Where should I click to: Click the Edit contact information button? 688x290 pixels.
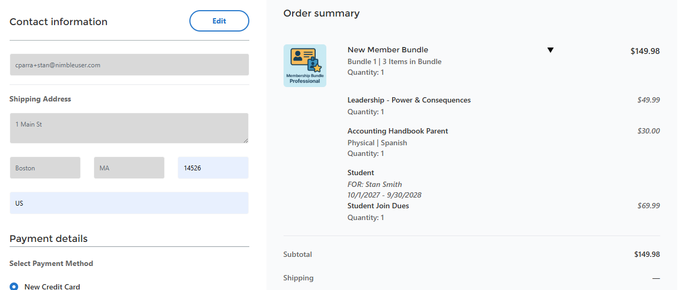tap(219, 21)
